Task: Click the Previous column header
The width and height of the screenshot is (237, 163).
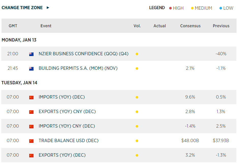Action: pyautogui.click(x=221, y=26)
